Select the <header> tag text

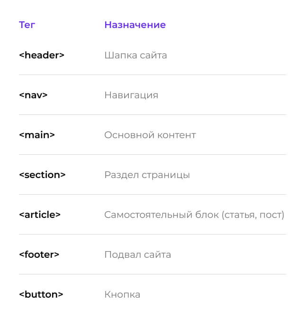tap(42, 55)
